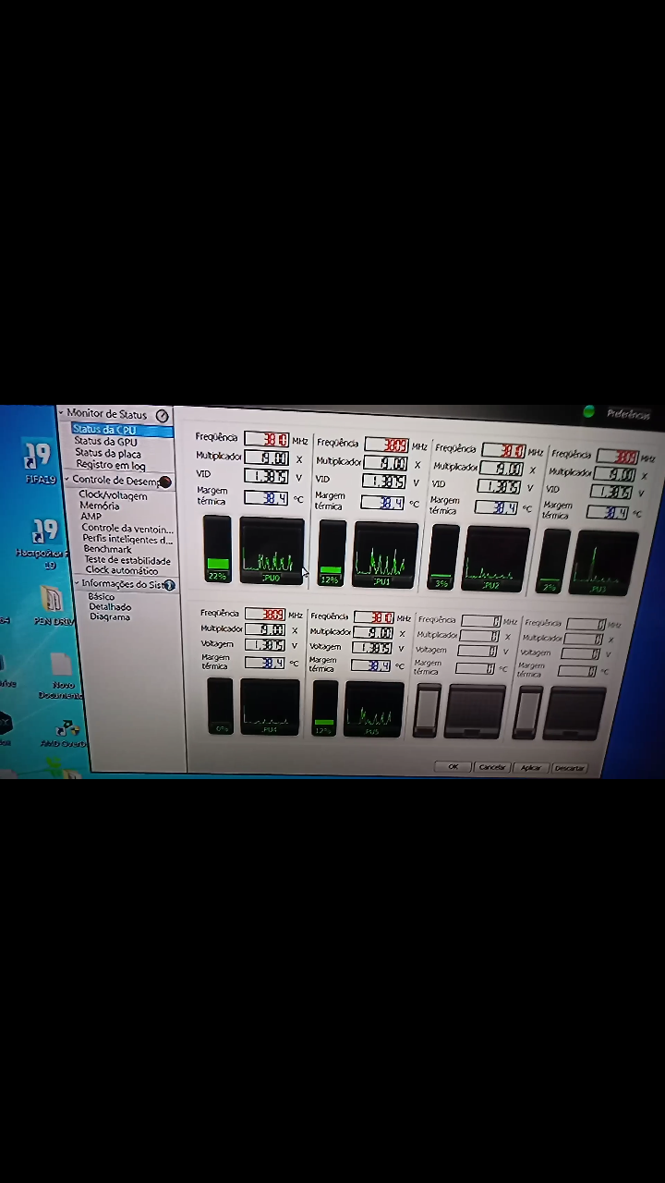The height and width of the screenshot is (1183, 665).
Task: Click the CPU0 Multiplicador value field
Action: coord(266,457)
